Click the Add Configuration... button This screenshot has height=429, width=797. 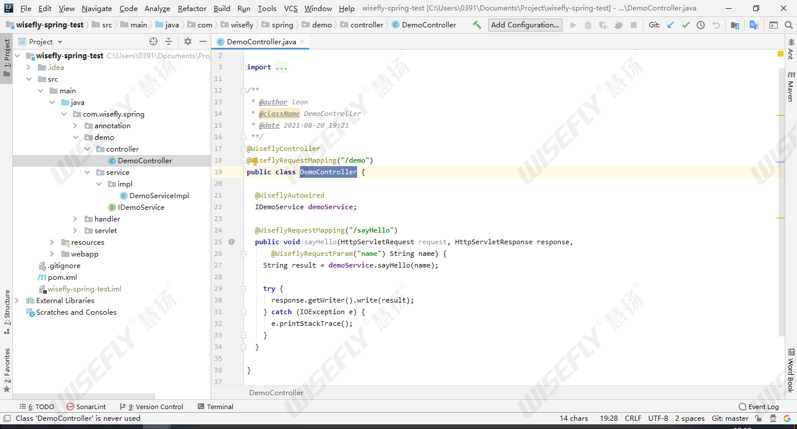525,25
